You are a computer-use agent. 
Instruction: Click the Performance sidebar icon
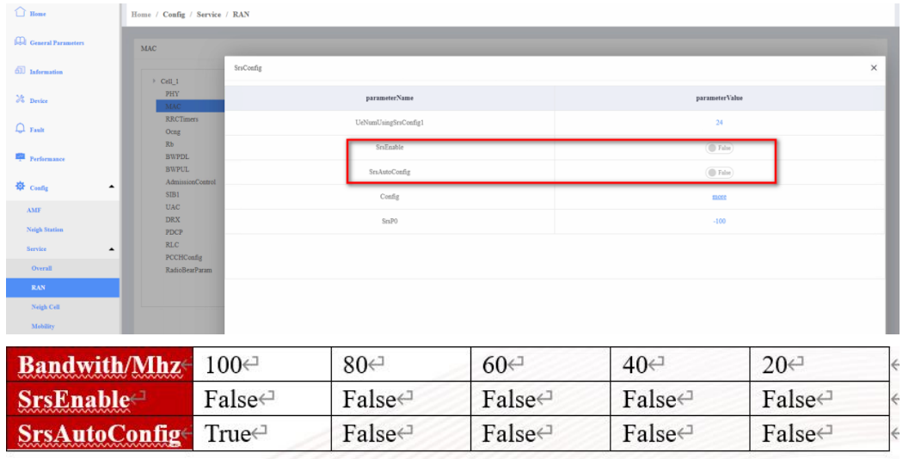19,158
